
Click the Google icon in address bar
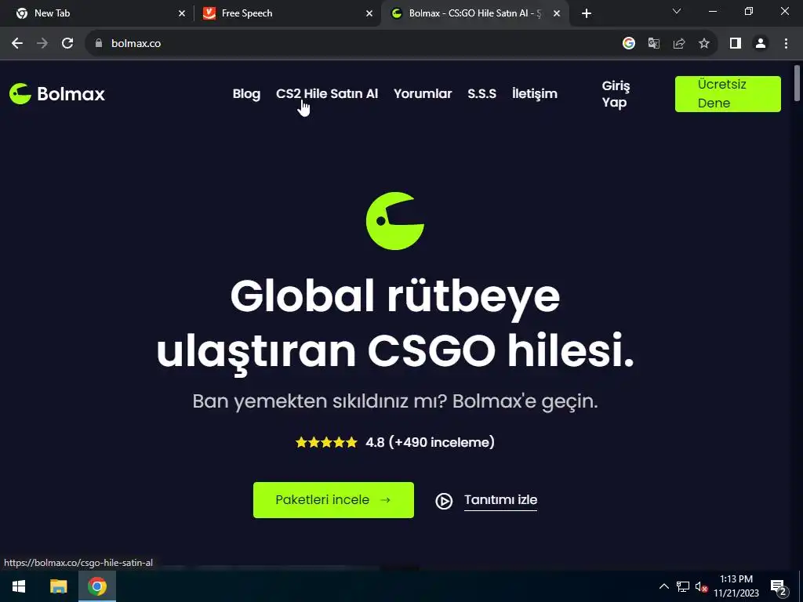[x=628, y=44]
